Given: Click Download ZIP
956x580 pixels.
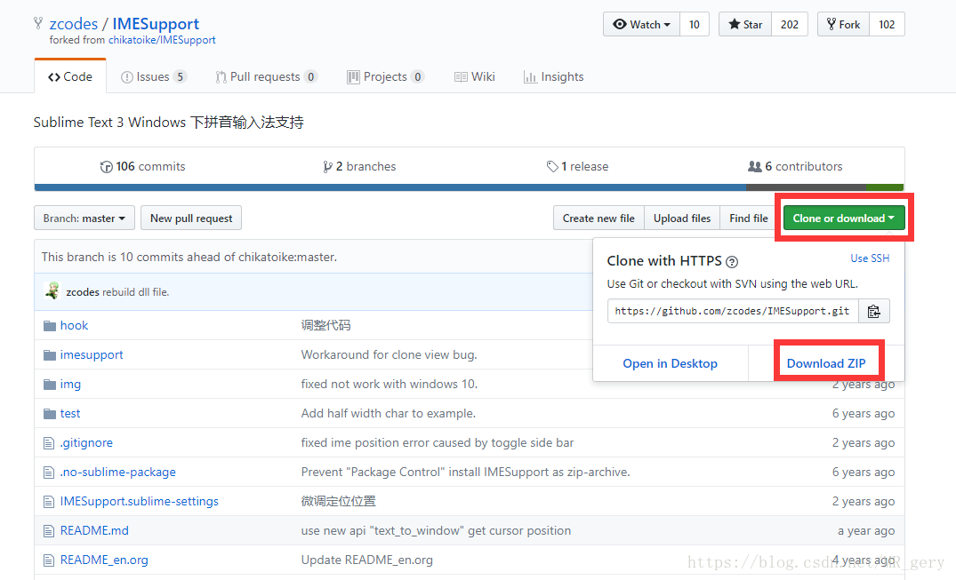Looking at the screenshot, I should coord(826,363).
